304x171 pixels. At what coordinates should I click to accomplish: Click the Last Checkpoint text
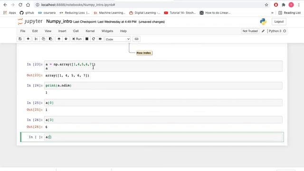coord(105,22)
